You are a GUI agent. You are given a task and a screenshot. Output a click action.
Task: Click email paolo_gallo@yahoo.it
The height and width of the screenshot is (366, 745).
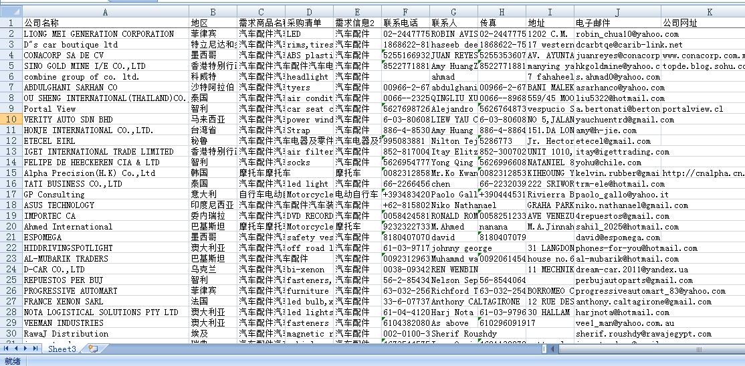click(x=618, y=195)
